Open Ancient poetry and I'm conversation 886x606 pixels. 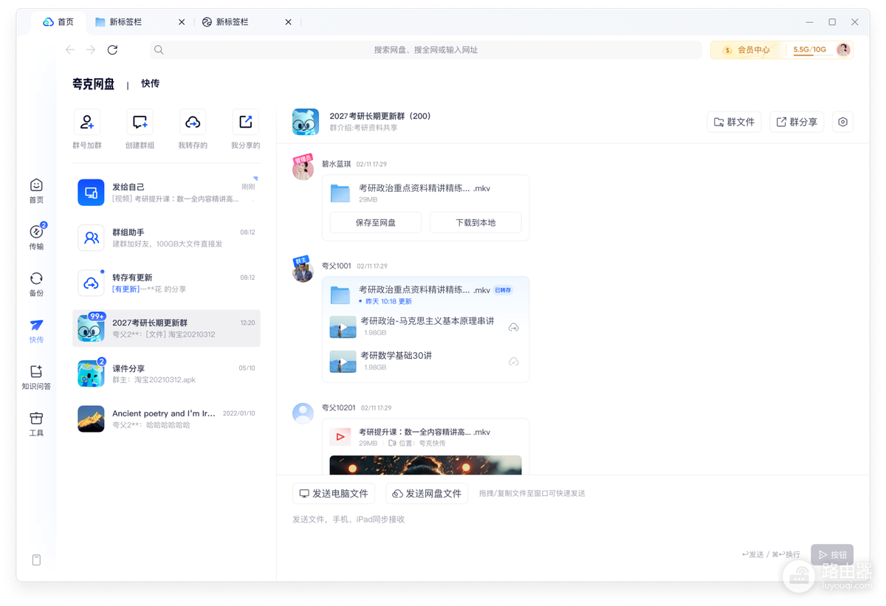(166, 419)
